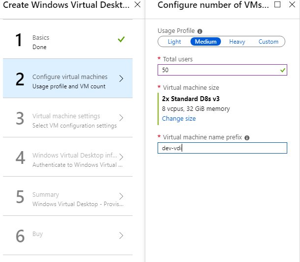300x262 pixels.
Task: Open step 4 Windows Virtual Desktop information
Action: [68, 157]
